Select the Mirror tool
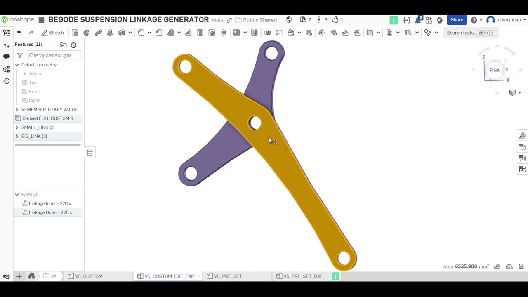This screenshot has width=528, height=297. [255, 33]
